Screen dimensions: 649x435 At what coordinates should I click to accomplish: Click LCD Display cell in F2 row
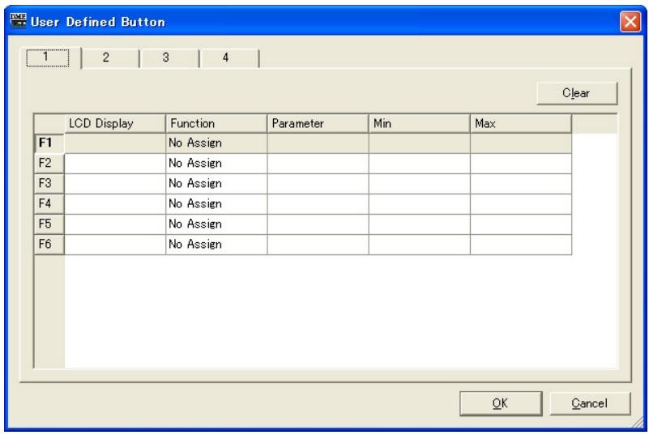(115, 164)
